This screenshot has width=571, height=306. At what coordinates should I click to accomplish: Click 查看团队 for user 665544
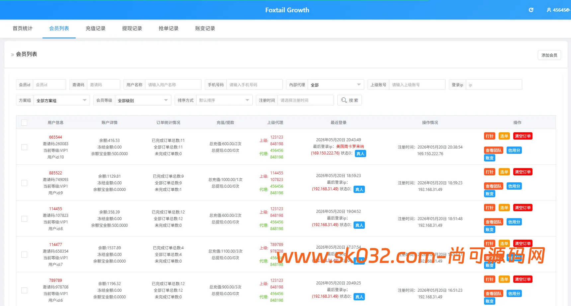click(493, 151)
